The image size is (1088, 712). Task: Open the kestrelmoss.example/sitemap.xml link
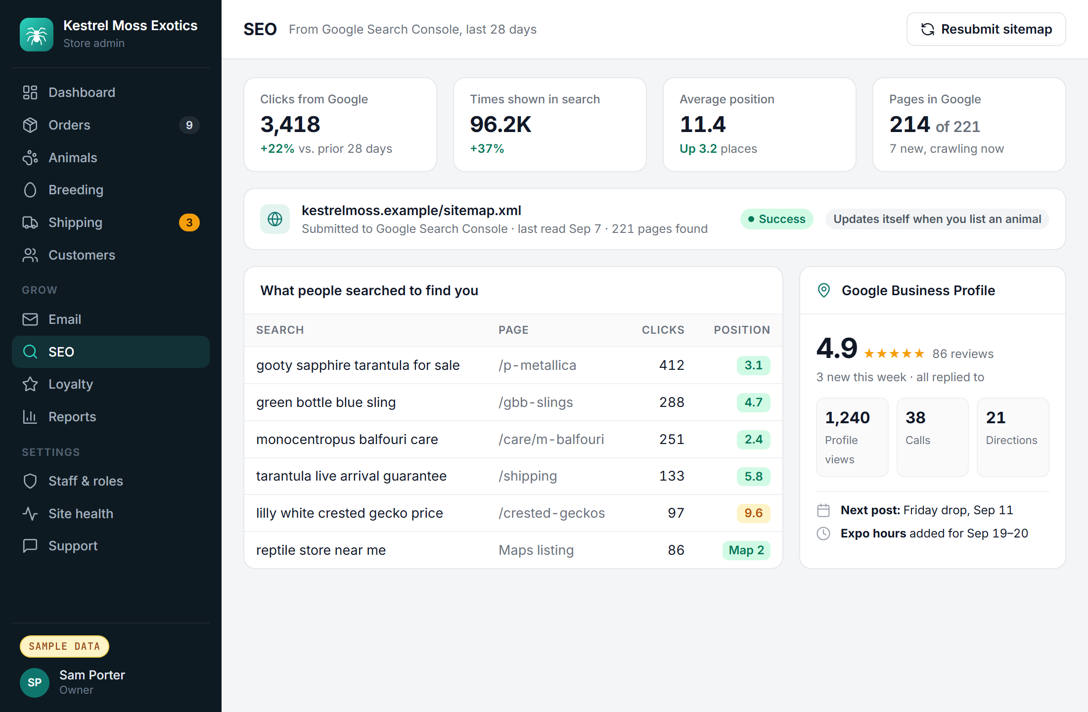(x=411, y=211)
